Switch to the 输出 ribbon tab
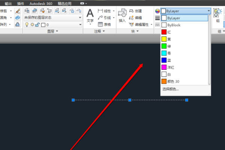 tap(8, 3)
